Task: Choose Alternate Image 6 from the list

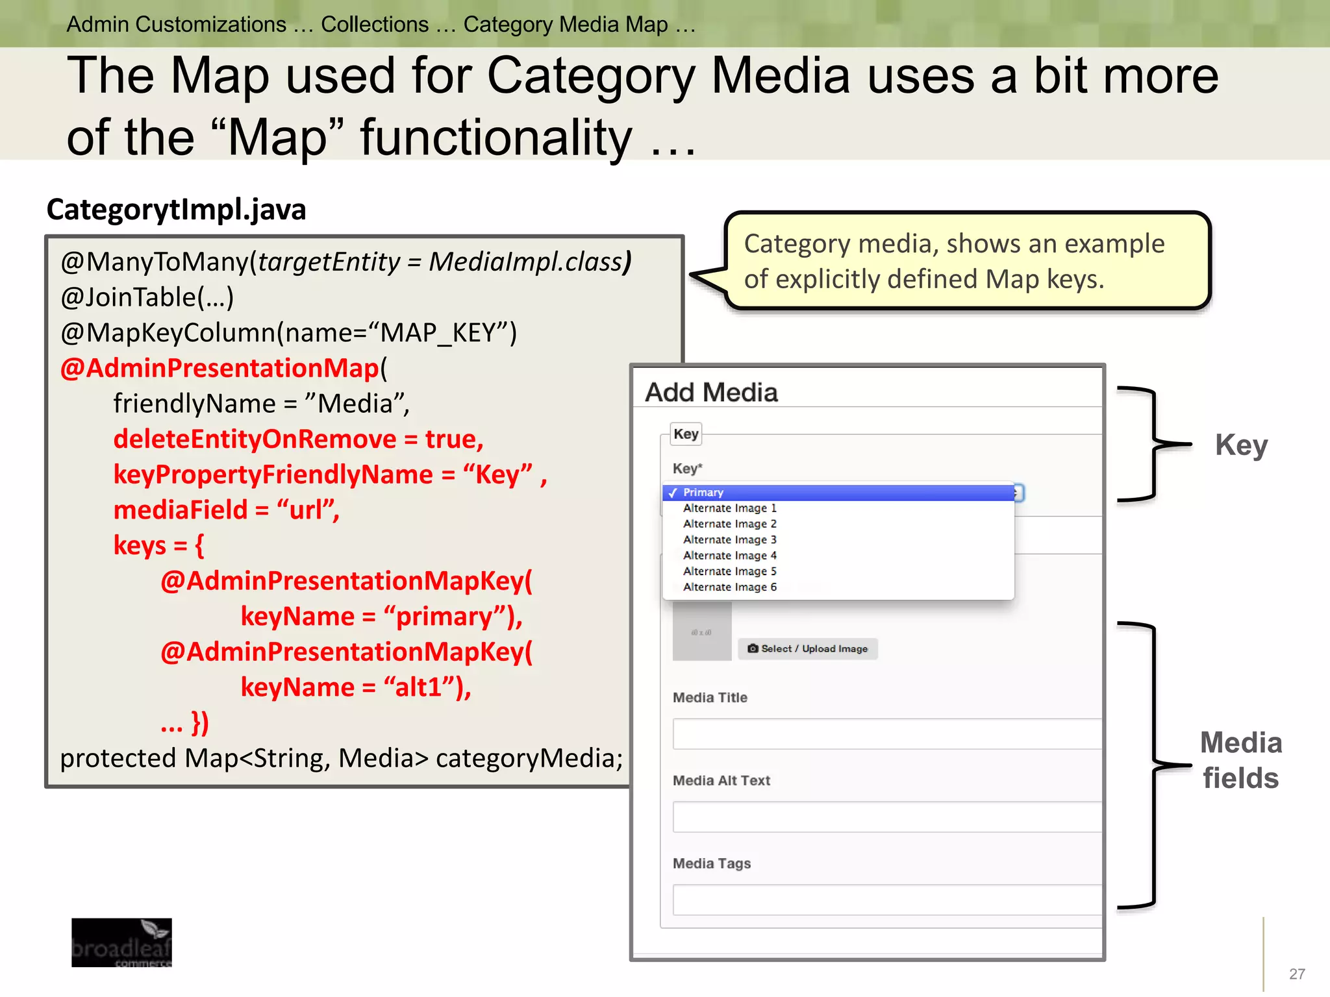Action: pos(729,587)
